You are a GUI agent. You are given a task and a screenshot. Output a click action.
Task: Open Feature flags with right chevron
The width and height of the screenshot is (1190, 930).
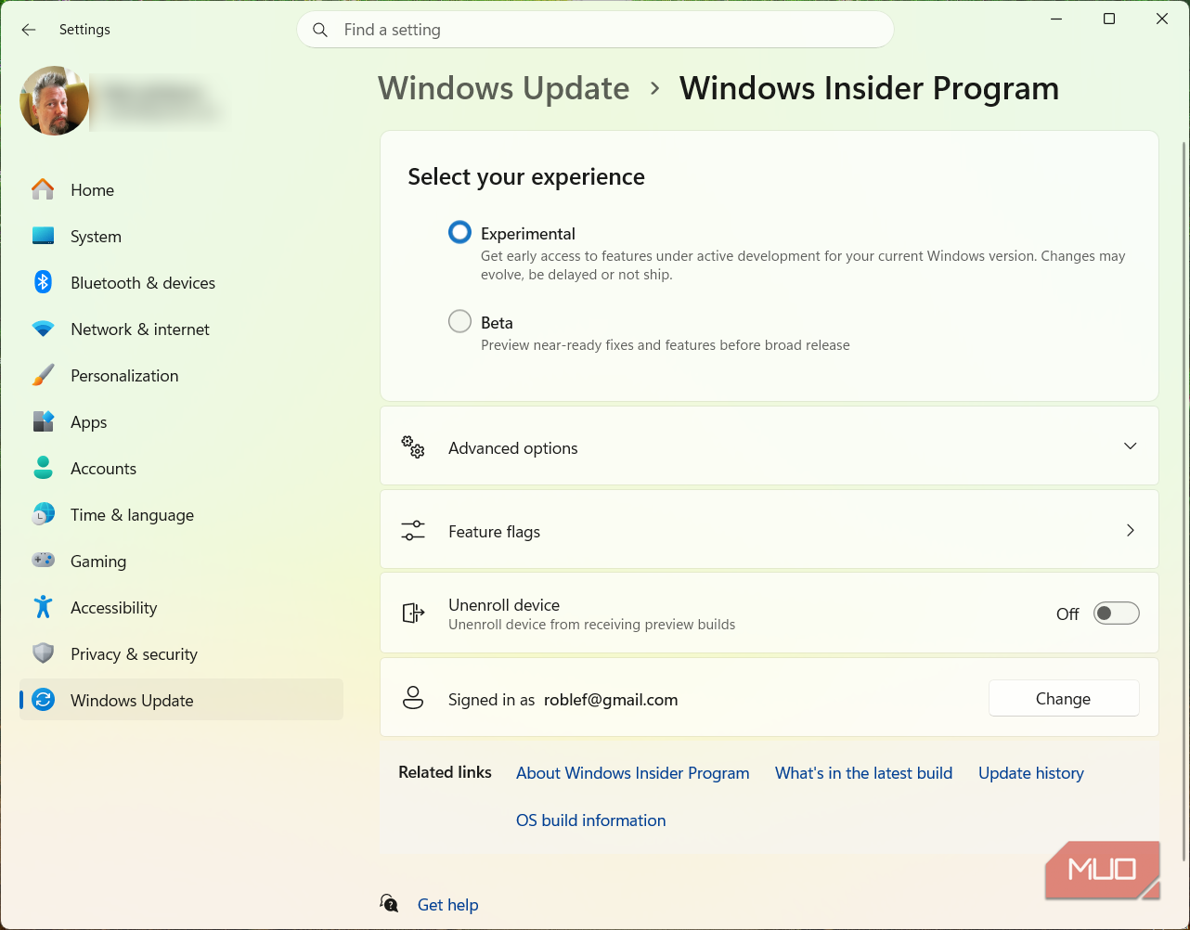tap(1130, 530)
